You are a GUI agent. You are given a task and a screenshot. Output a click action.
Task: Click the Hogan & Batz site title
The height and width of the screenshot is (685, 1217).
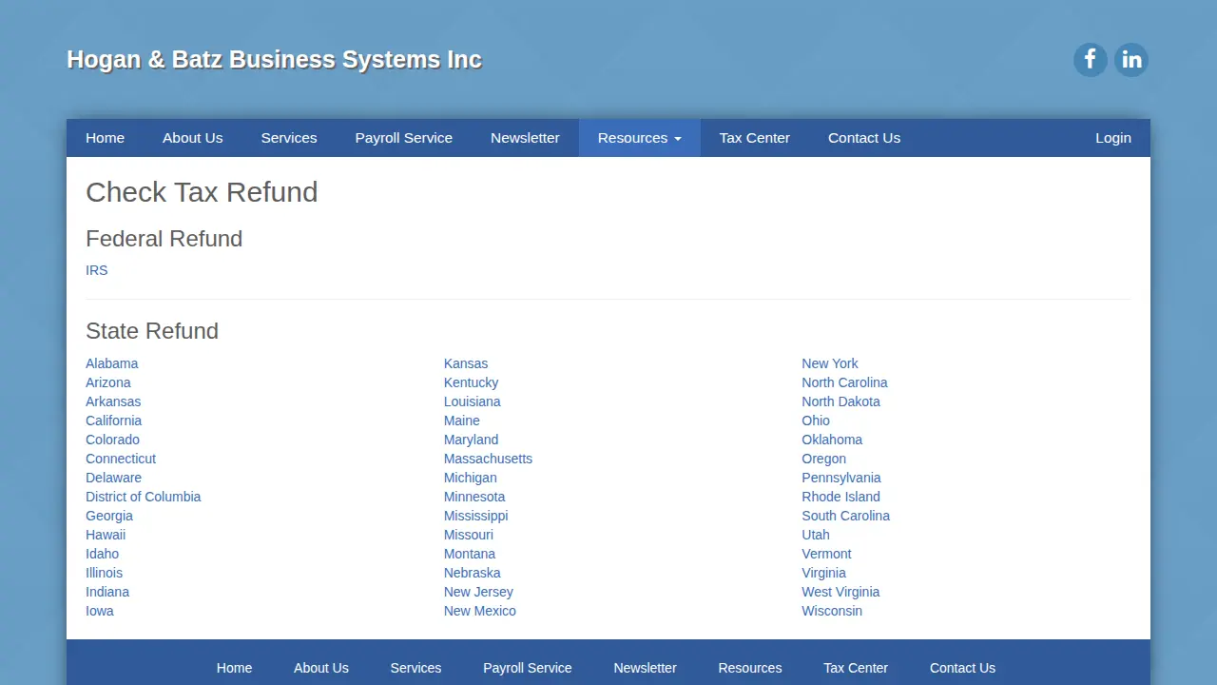pos(274,59)
